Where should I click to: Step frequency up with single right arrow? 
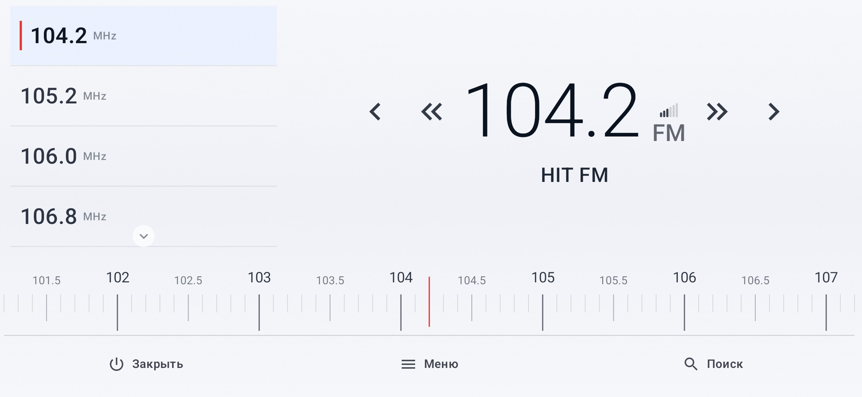774,112
